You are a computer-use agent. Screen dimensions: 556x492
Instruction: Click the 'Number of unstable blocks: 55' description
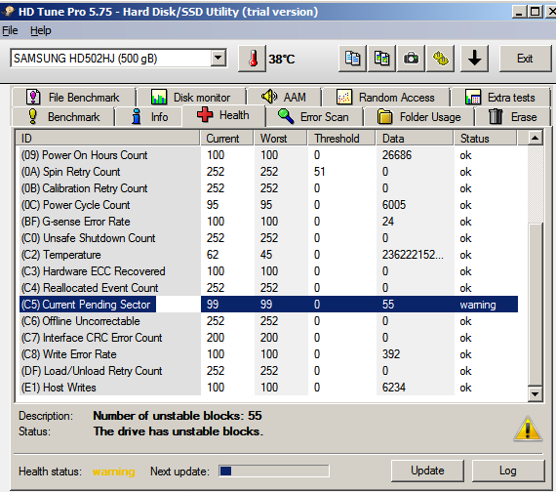(178, 416)
